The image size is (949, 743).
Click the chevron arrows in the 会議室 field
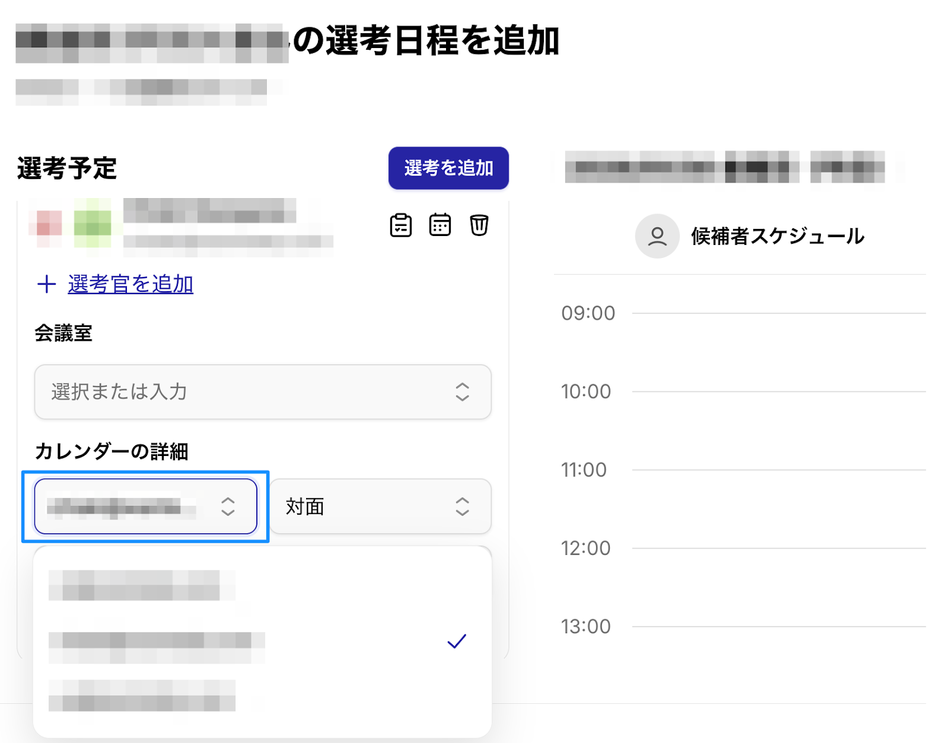click(462, 392)
